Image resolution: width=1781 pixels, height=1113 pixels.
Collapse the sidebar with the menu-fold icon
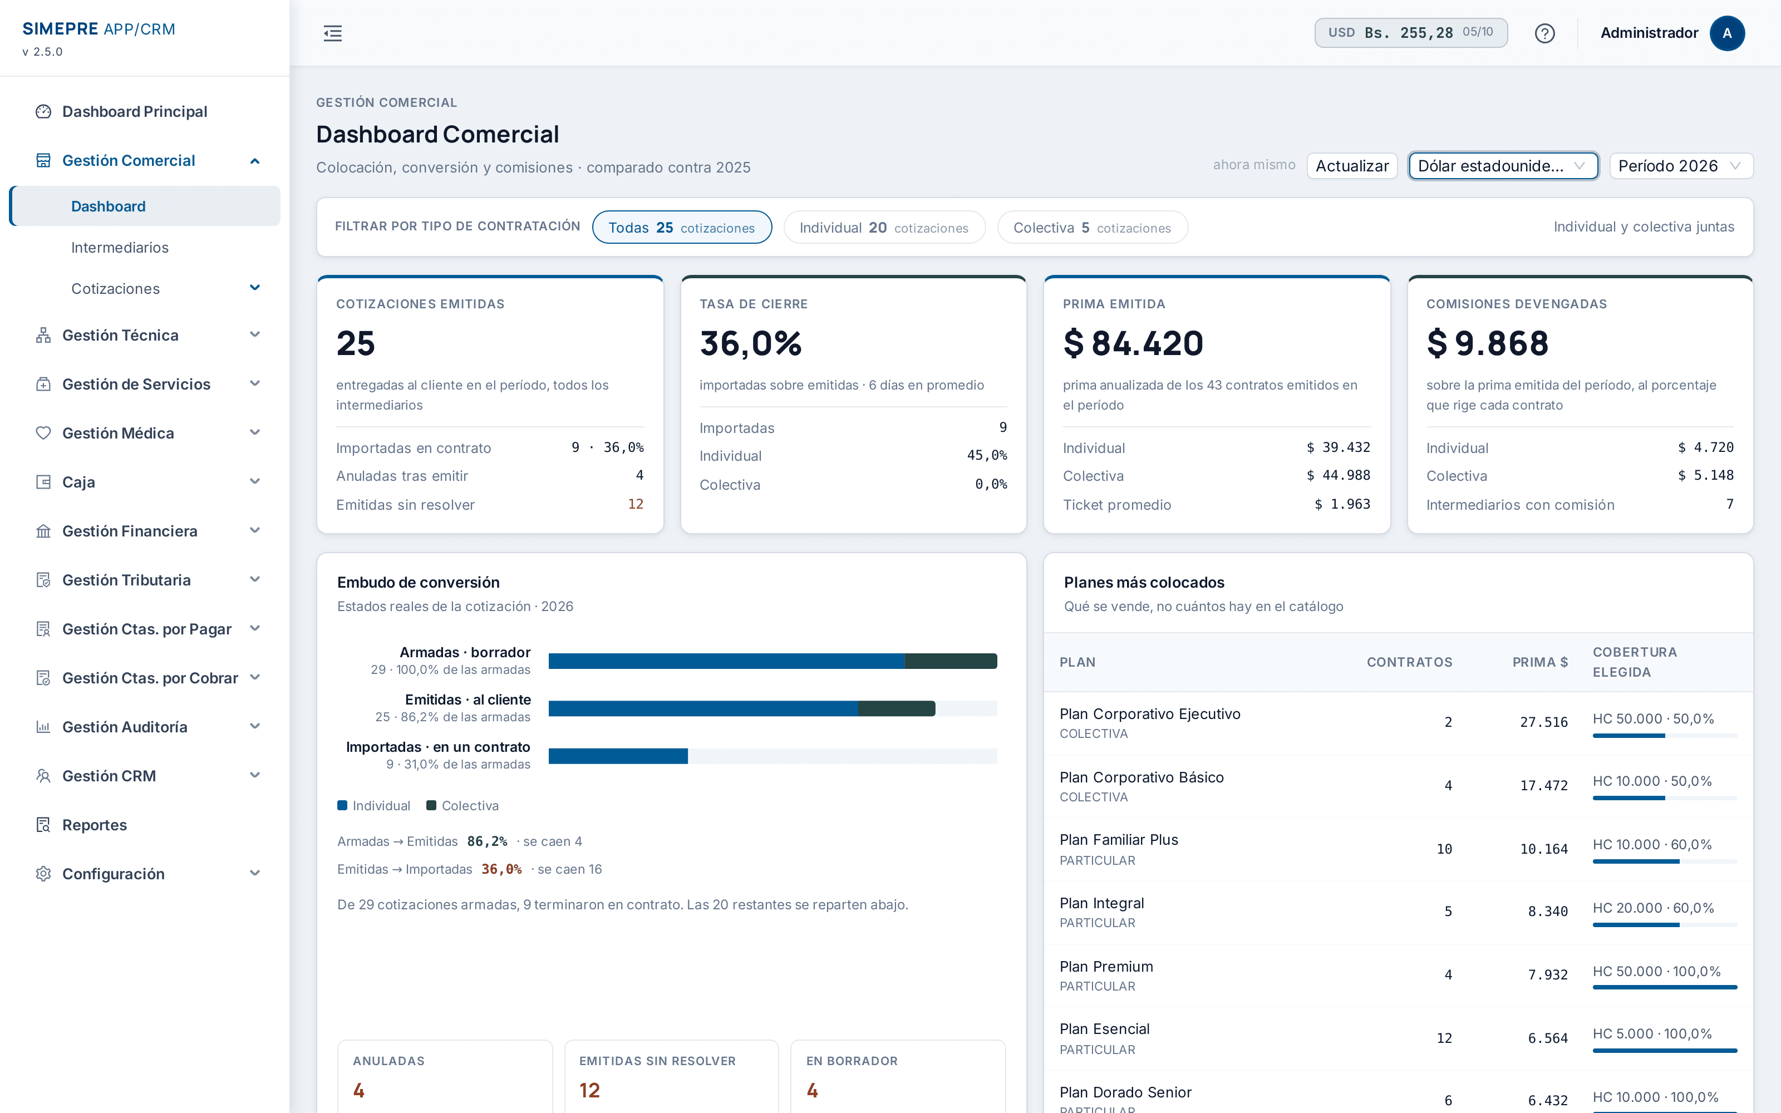pyautogui.click(x=333, y=33)
